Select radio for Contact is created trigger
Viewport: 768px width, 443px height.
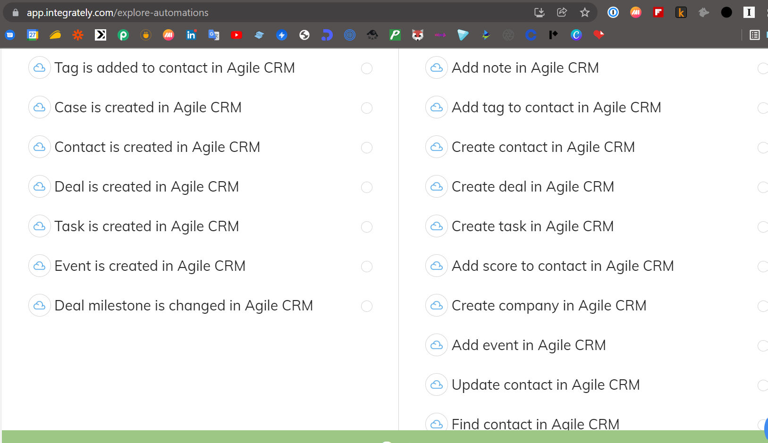[x=367, y=148]
